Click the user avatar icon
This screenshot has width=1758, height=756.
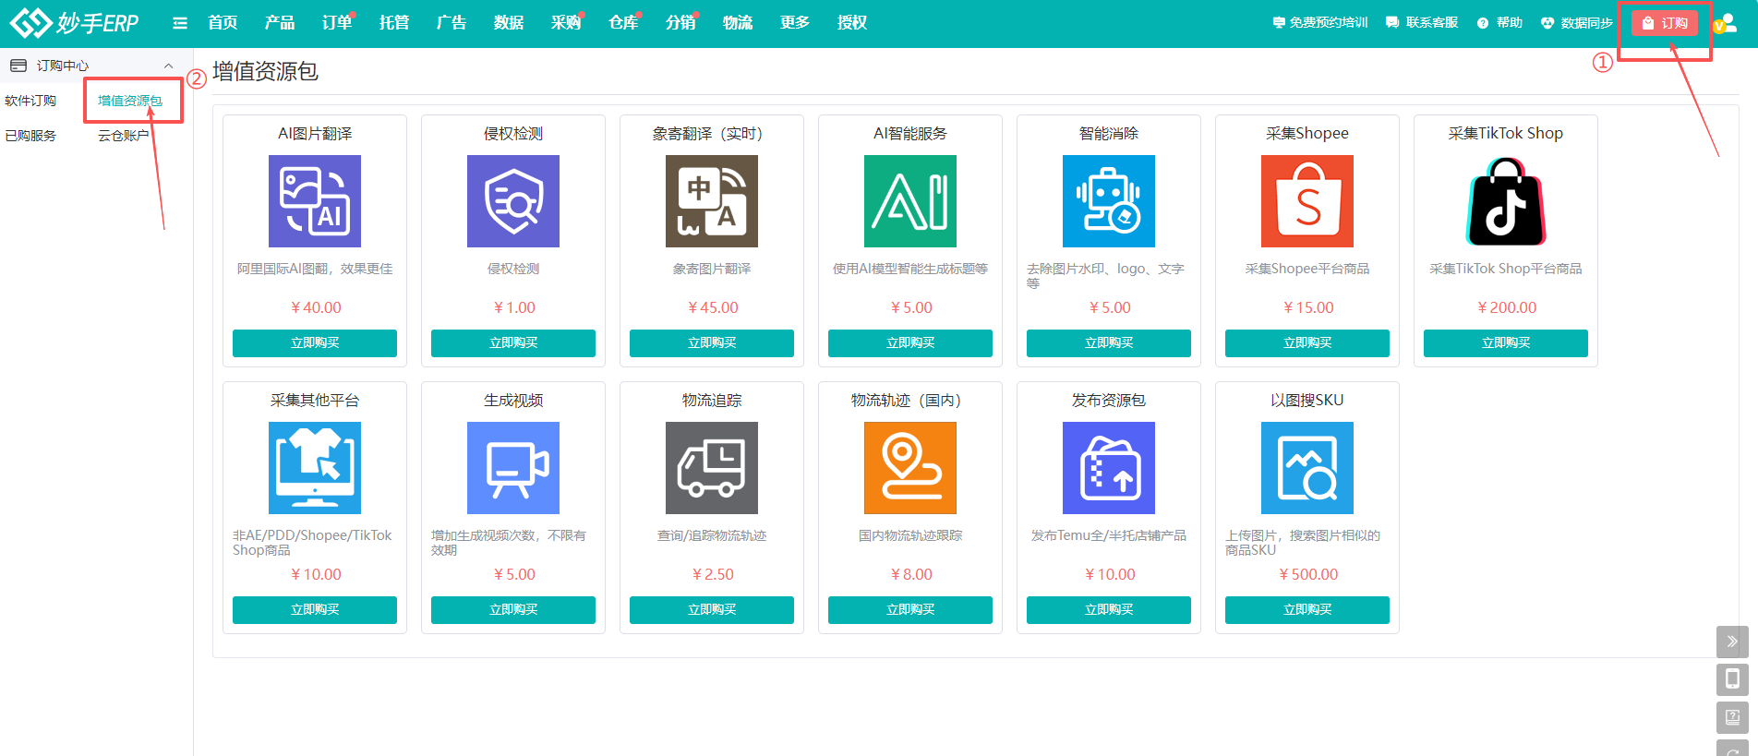pyautogui.click(x=1726, y=23)
